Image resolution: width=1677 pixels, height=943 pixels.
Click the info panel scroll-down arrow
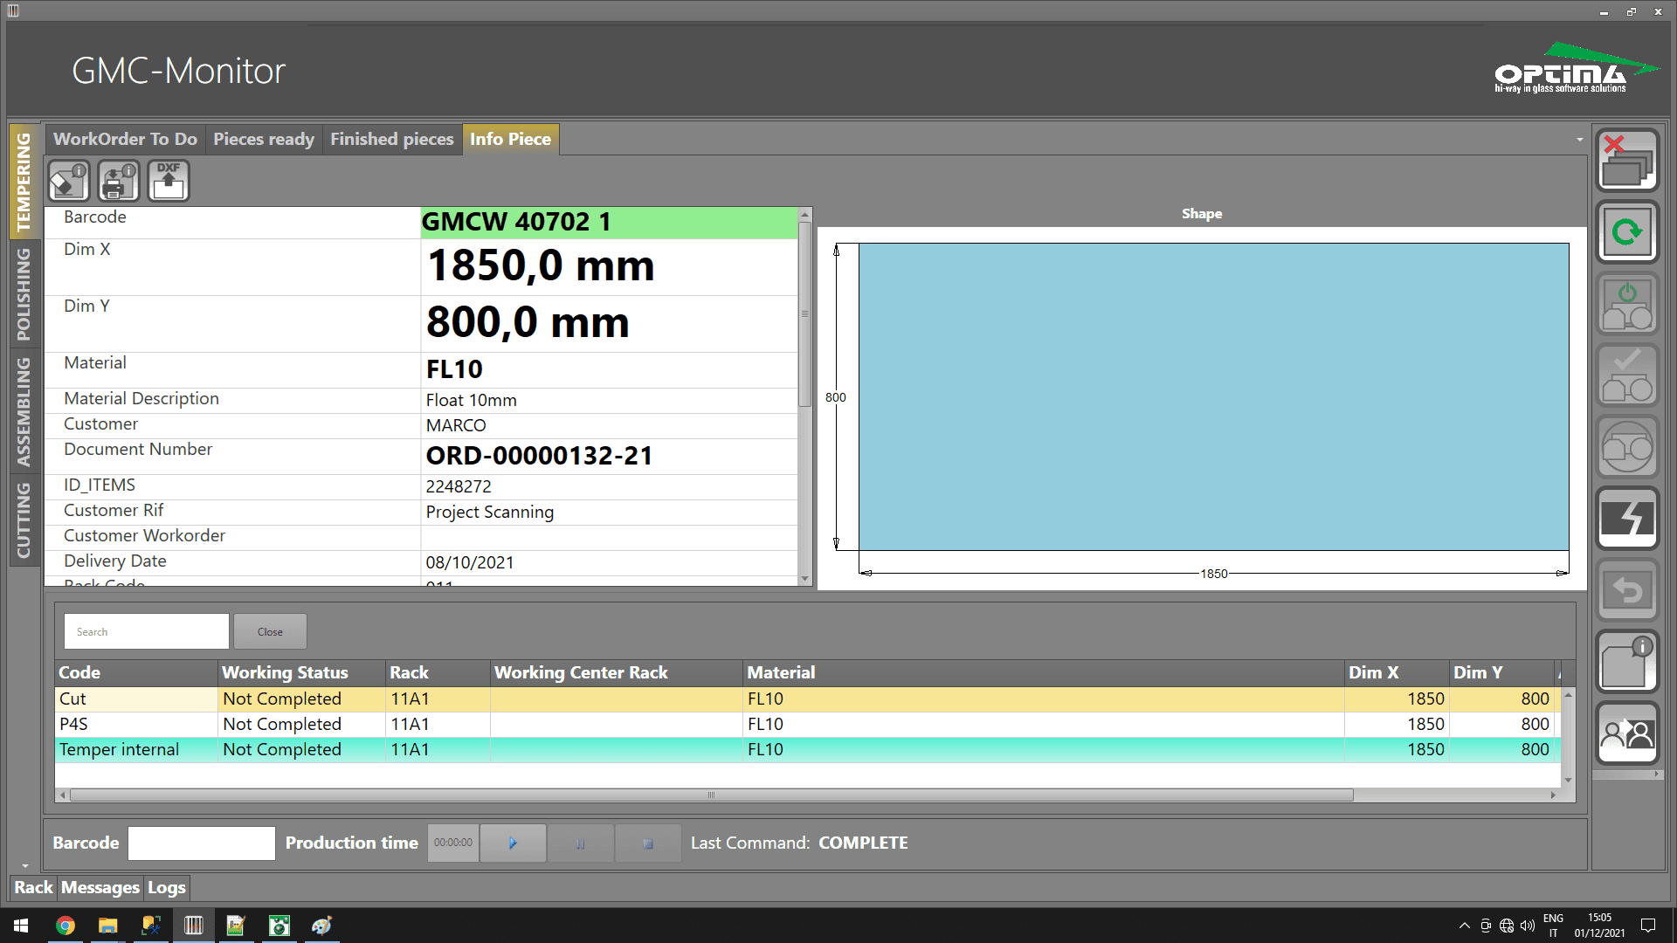[804, 579]
